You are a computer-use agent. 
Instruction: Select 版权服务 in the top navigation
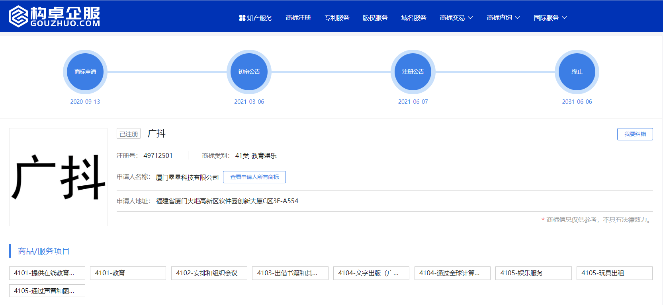(x=375, y=18)
